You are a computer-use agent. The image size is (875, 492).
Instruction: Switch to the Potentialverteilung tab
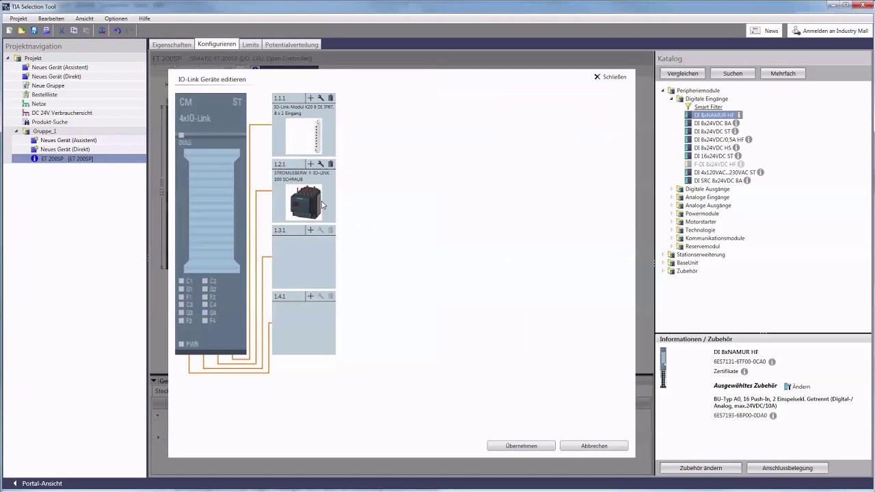292,44
